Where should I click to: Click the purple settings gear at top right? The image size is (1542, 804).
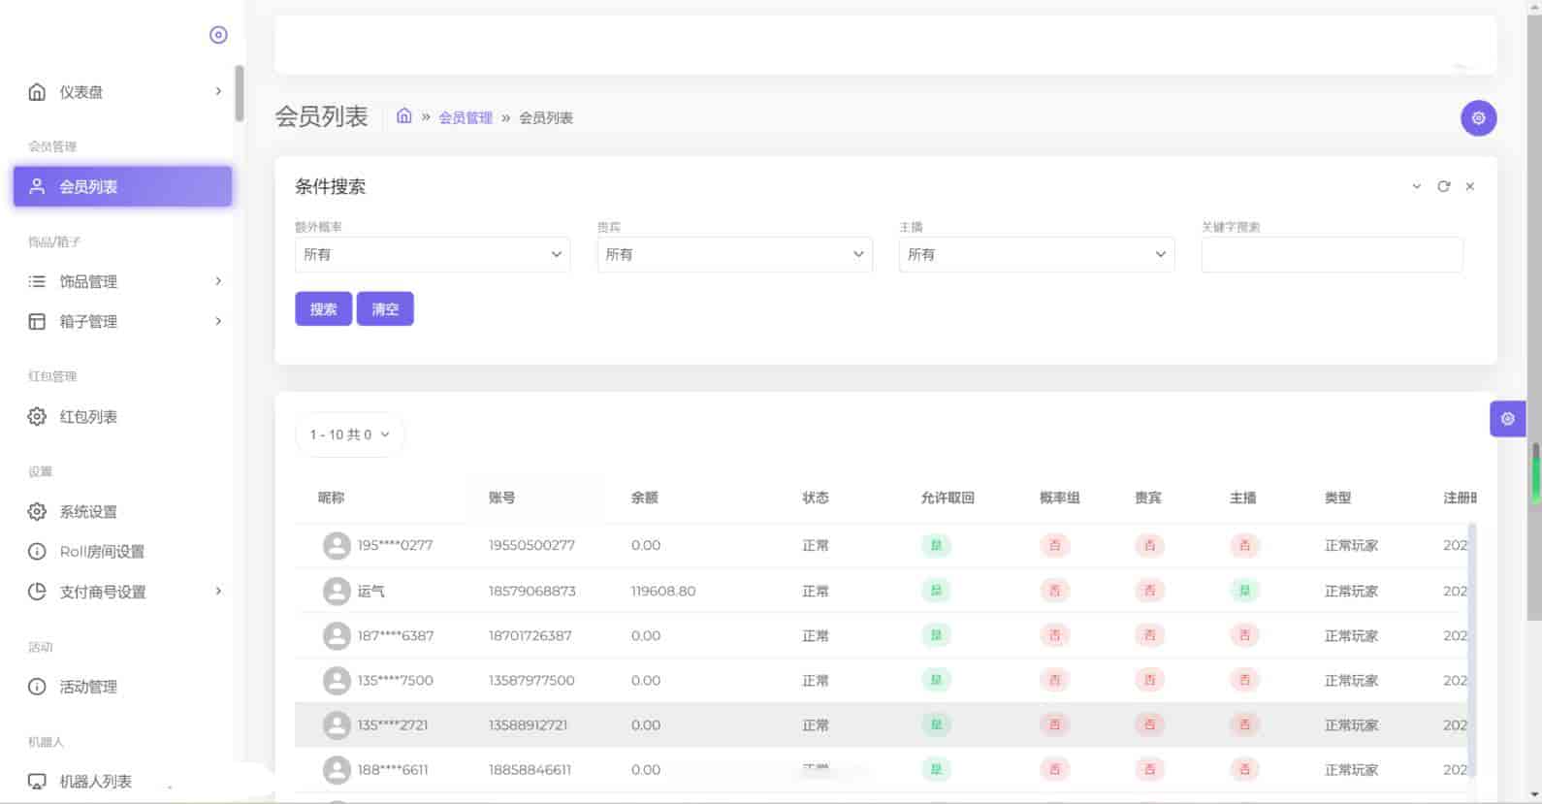[x=1478, y=118]
